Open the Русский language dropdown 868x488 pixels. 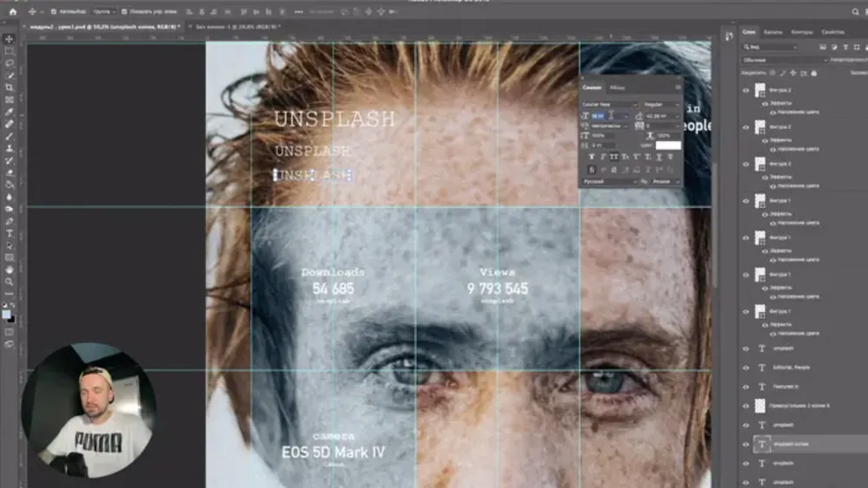click(609, 181)
